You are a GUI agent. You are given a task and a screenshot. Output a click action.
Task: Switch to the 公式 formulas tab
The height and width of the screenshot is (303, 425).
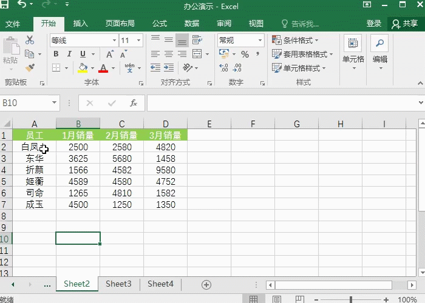click(x=160, y=24)
